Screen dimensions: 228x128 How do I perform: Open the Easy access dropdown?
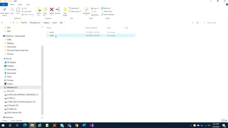coord(75,11)
